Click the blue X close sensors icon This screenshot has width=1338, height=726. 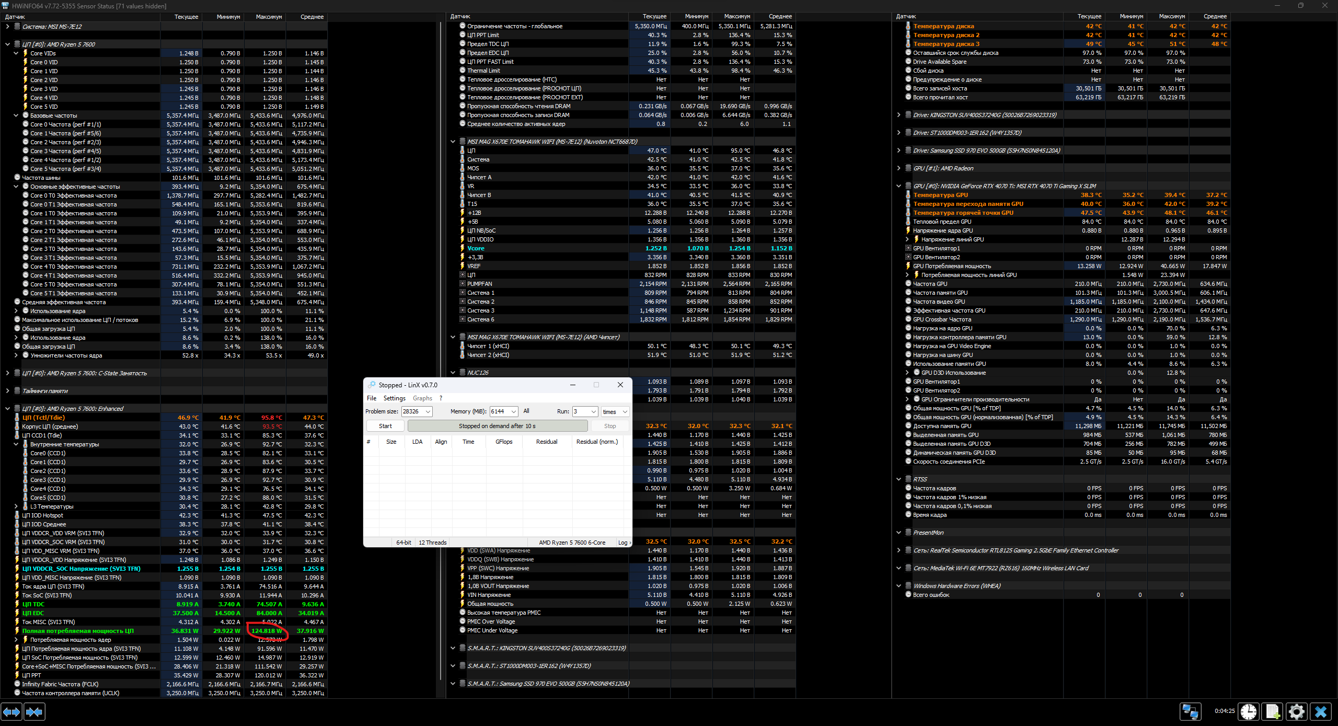(1321, 712)
